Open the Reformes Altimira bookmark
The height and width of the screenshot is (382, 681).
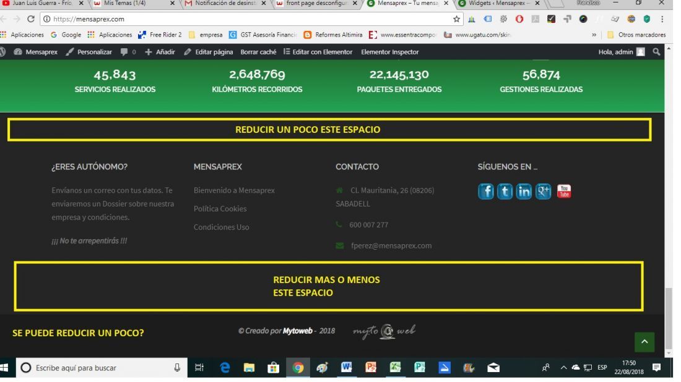point(333,35)
